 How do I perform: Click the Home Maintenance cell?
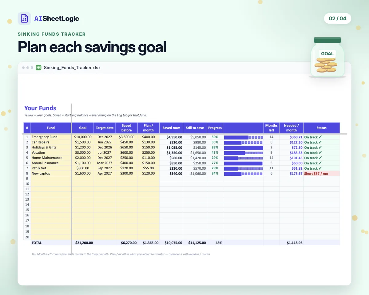tap(51, 158)
